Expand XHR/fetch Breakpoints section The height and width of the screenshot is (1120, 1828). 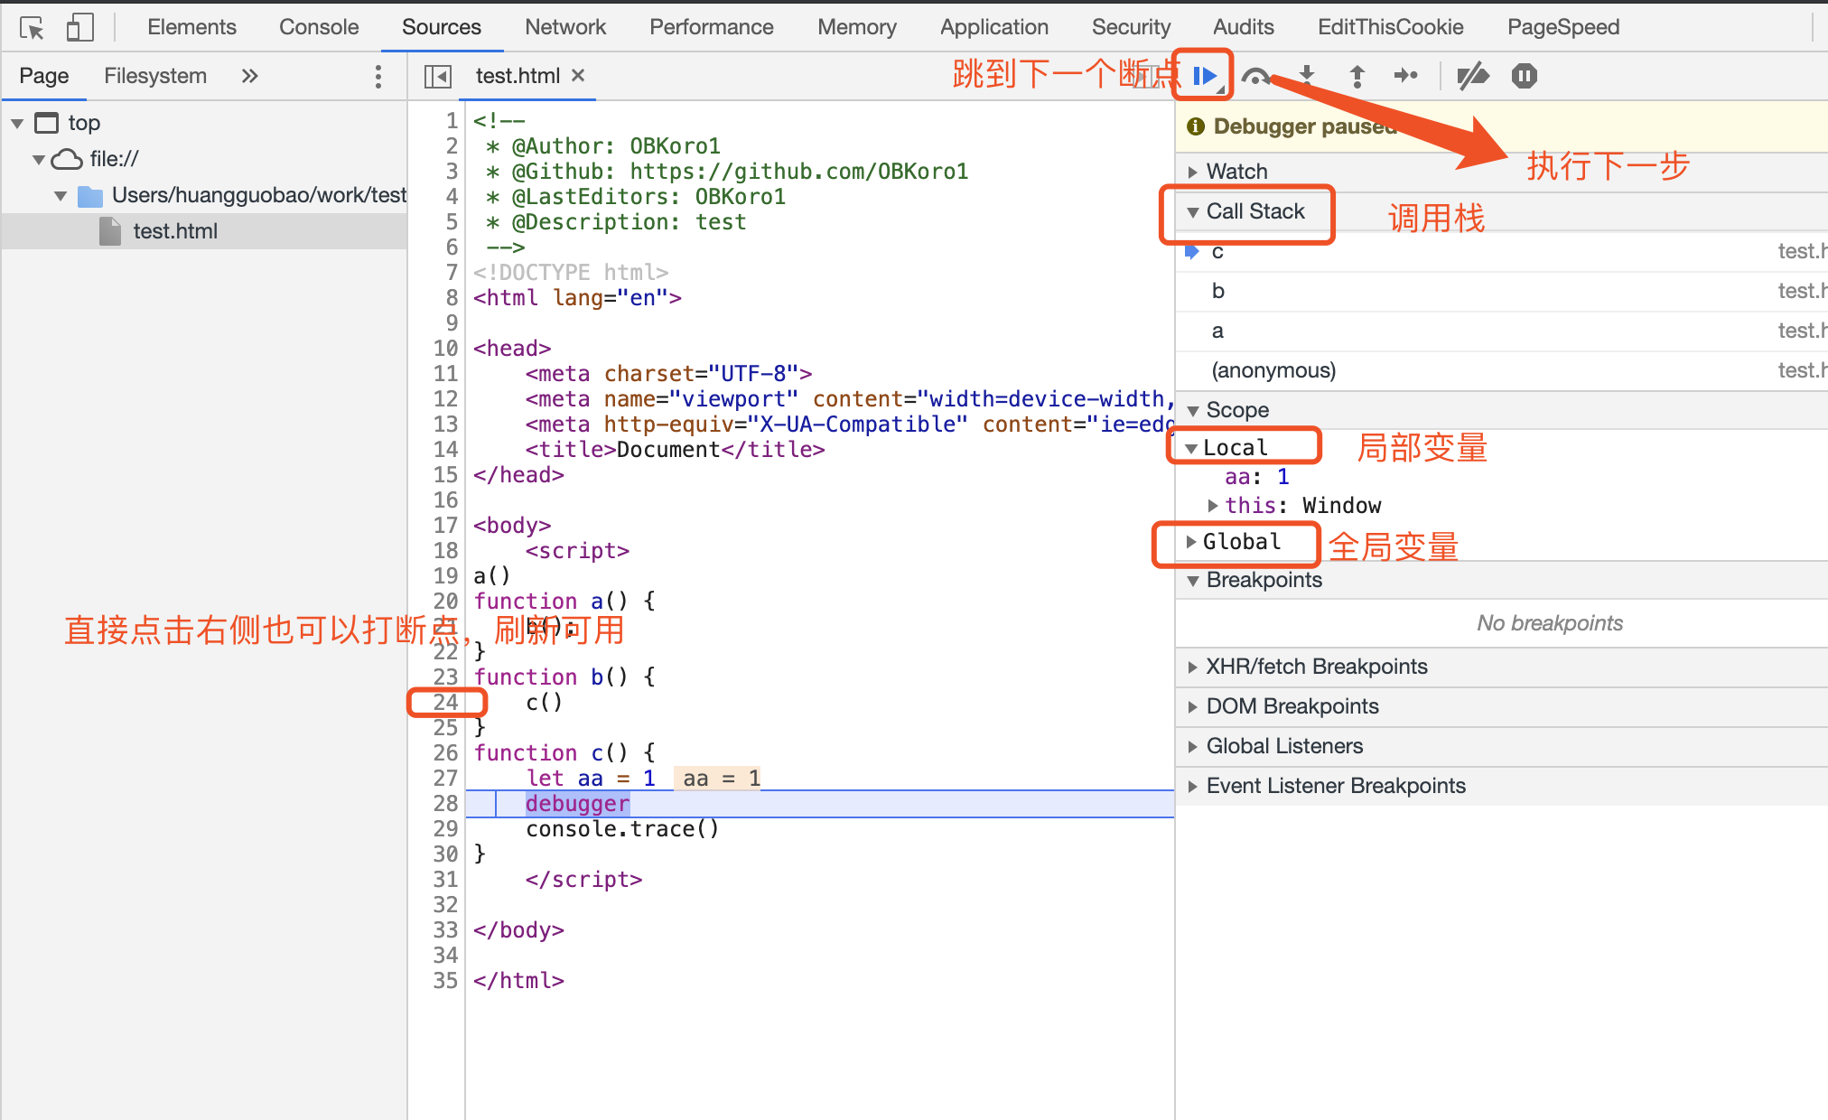click(x=1193, y=667)
